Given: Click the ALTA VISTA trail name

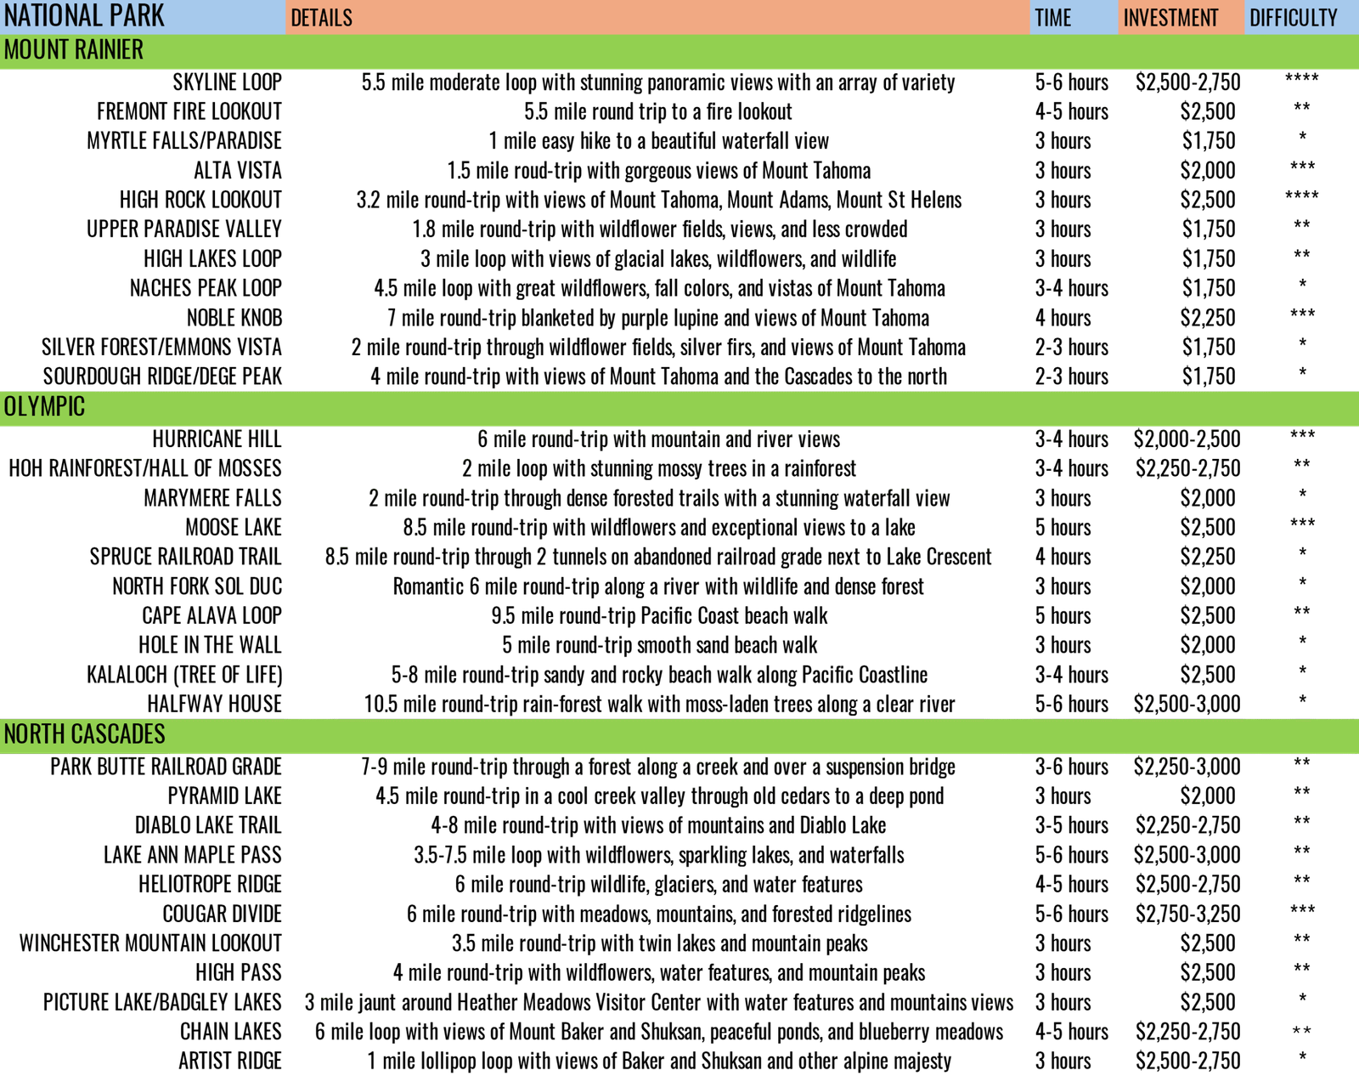Looking at the screenshot, I should (x=238, y=171).
